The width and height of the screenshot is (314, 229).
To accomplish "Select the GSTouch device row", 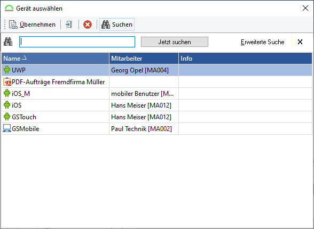I will (157, 117).
